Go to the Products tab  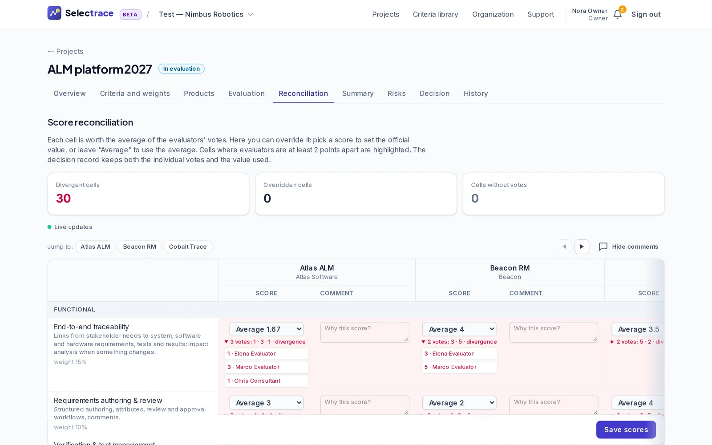(x=199, y=93)
